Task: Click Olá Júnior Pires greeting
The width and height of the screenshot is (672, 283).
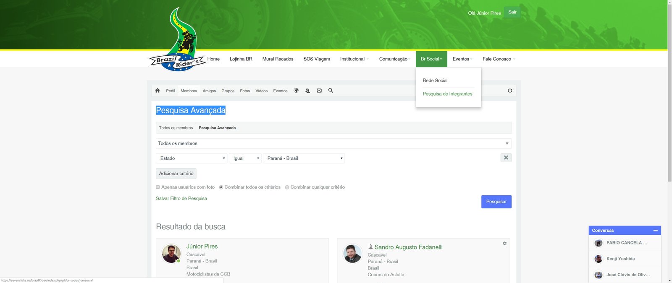Action: (x=484, y=13)
